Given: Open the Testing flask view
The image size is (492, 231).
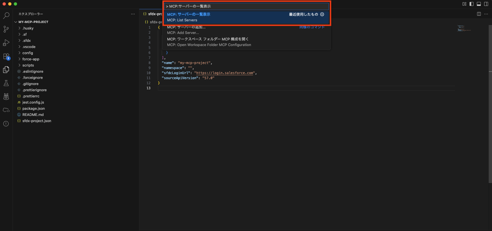Looking at the screenshot, I should point(6,83).
